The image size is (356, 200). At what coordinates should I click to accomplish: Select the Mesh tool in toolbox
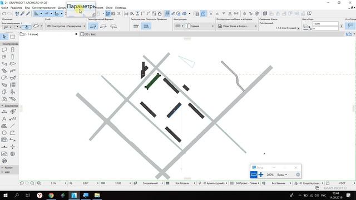click(13, 99)
